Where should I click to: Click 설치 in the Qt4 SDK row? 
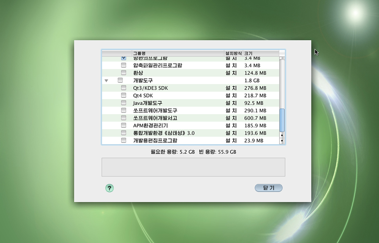pos(231,96)
